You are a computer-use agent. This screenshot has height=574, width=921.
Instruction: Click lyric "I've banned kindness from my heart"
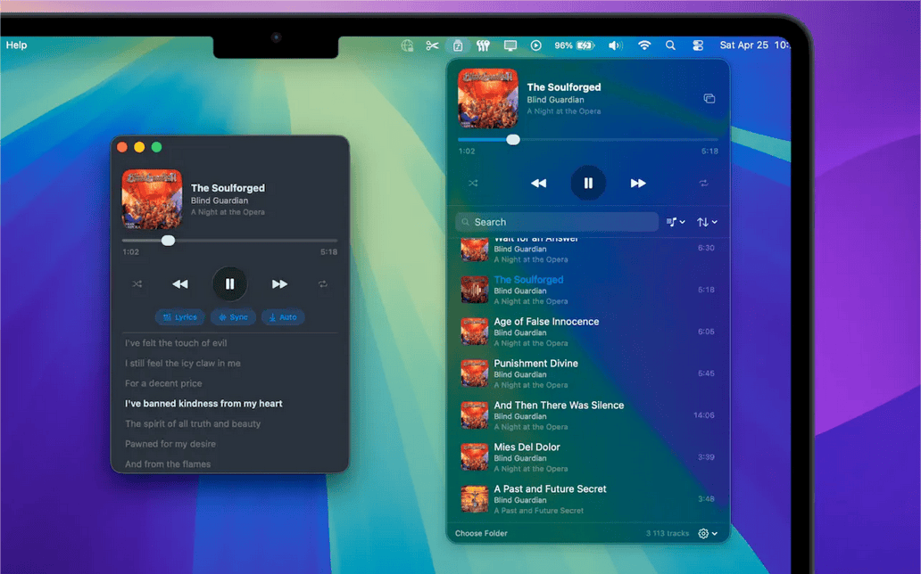point(203,404)
